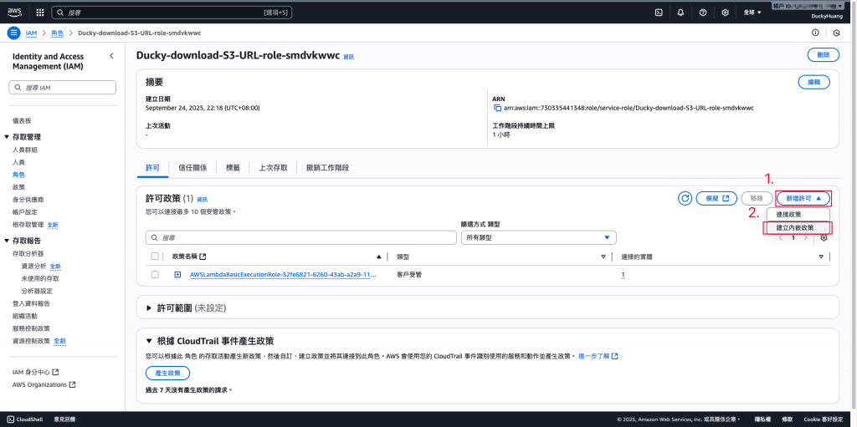Viewport: 857px width, 427px height.
Task: Go to previous page arrow in pagination
Action: pos(781,237)
